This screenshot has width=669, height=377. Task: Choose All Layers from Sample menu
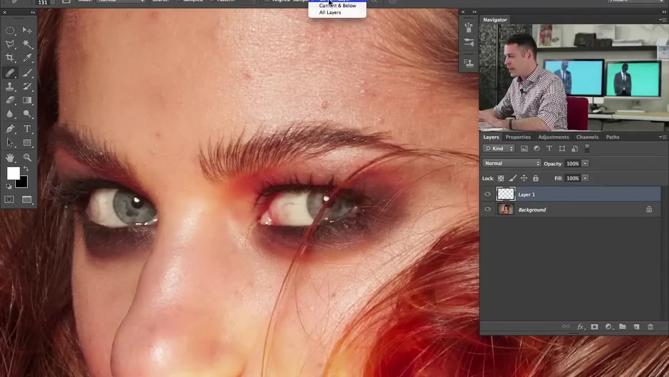tap(330, 12)
